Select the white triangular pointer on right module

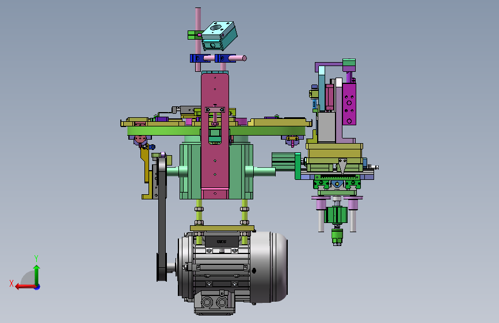342,166
